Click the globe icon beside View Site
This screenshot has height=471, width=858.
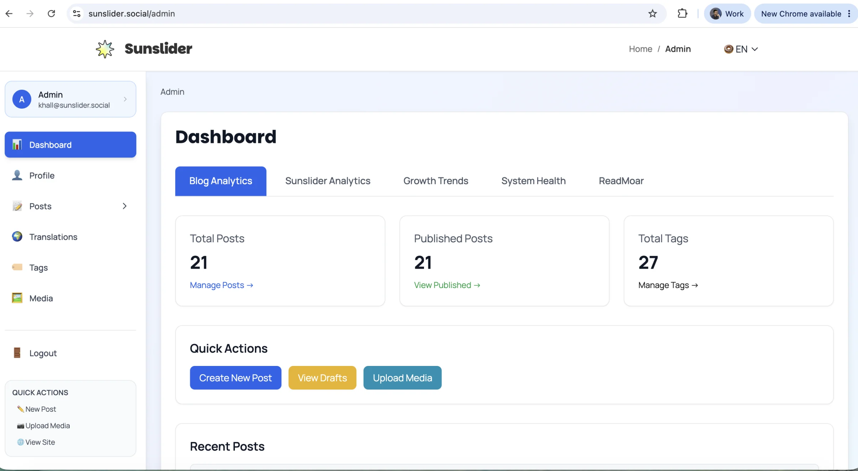[21, 442]
